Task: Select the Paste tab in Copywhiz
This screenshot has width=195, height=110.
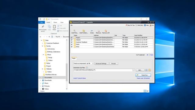Action: point(74,58)
